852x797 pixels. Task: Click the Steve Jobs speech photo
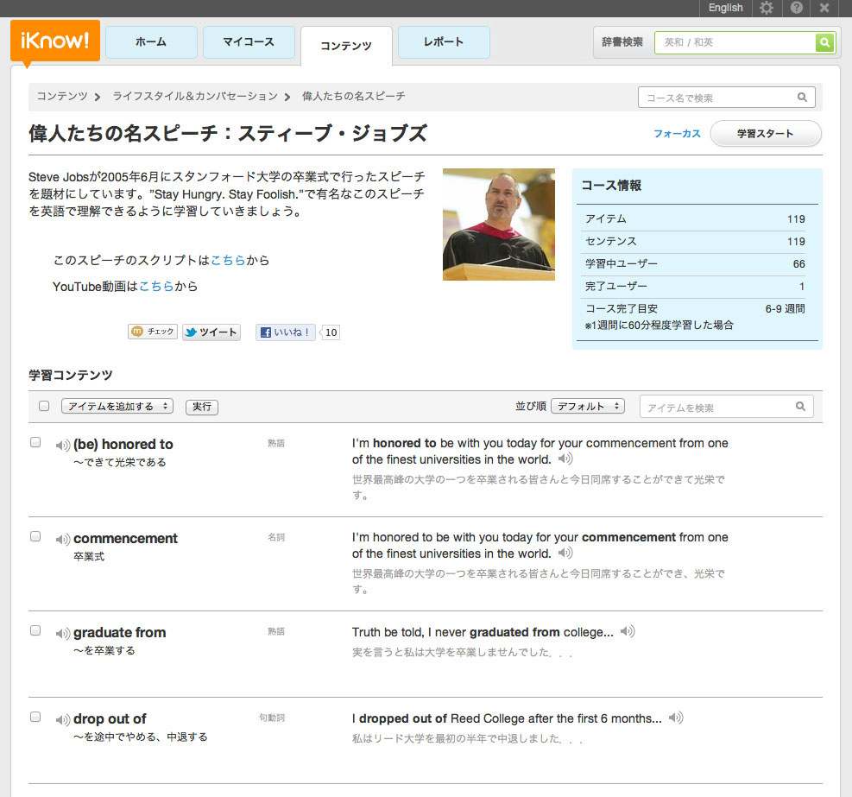[x=499, y=225]
